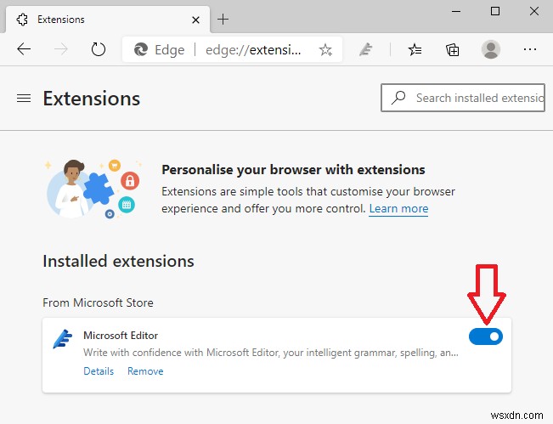Open the Collections icon
The height and width of the screenshot is (424, 553).
pyautogui.click(x=452, y=50)
